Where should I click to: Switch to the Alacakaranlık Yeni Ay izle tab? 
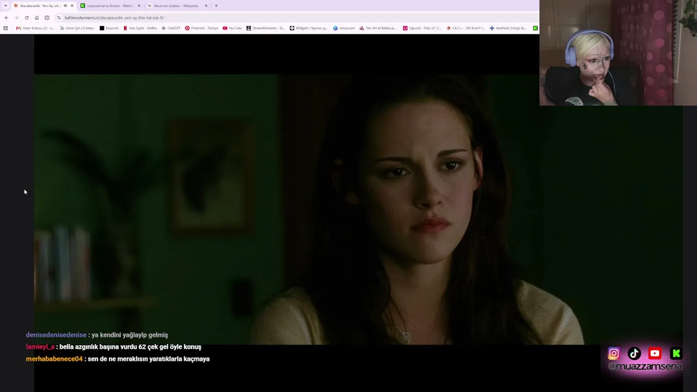44,5
